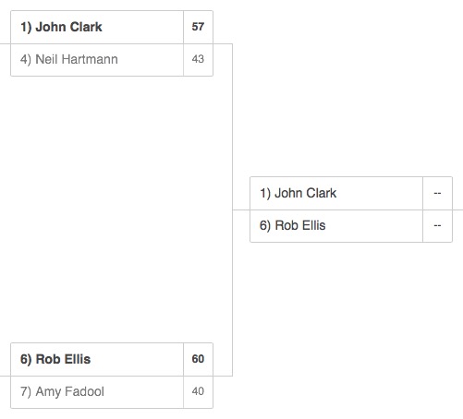Click Neil Hartmann's score of 43

pyautogui.click(x=198, y=59)
